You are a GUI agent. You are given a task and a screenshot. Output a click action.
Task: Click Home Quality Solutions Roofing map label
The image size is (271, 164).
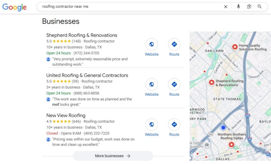tap(253, 47)
